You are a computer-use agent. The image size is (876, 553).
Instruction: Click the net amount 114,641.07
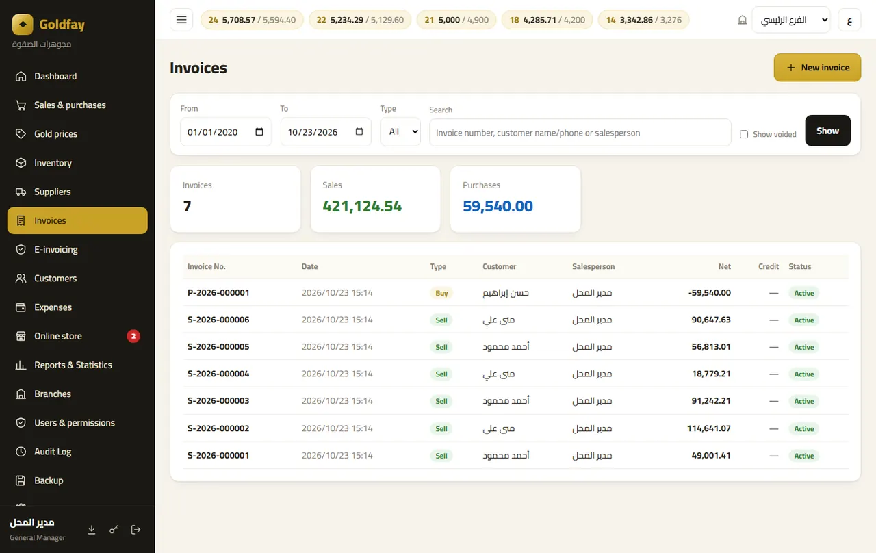pos(709,428)
